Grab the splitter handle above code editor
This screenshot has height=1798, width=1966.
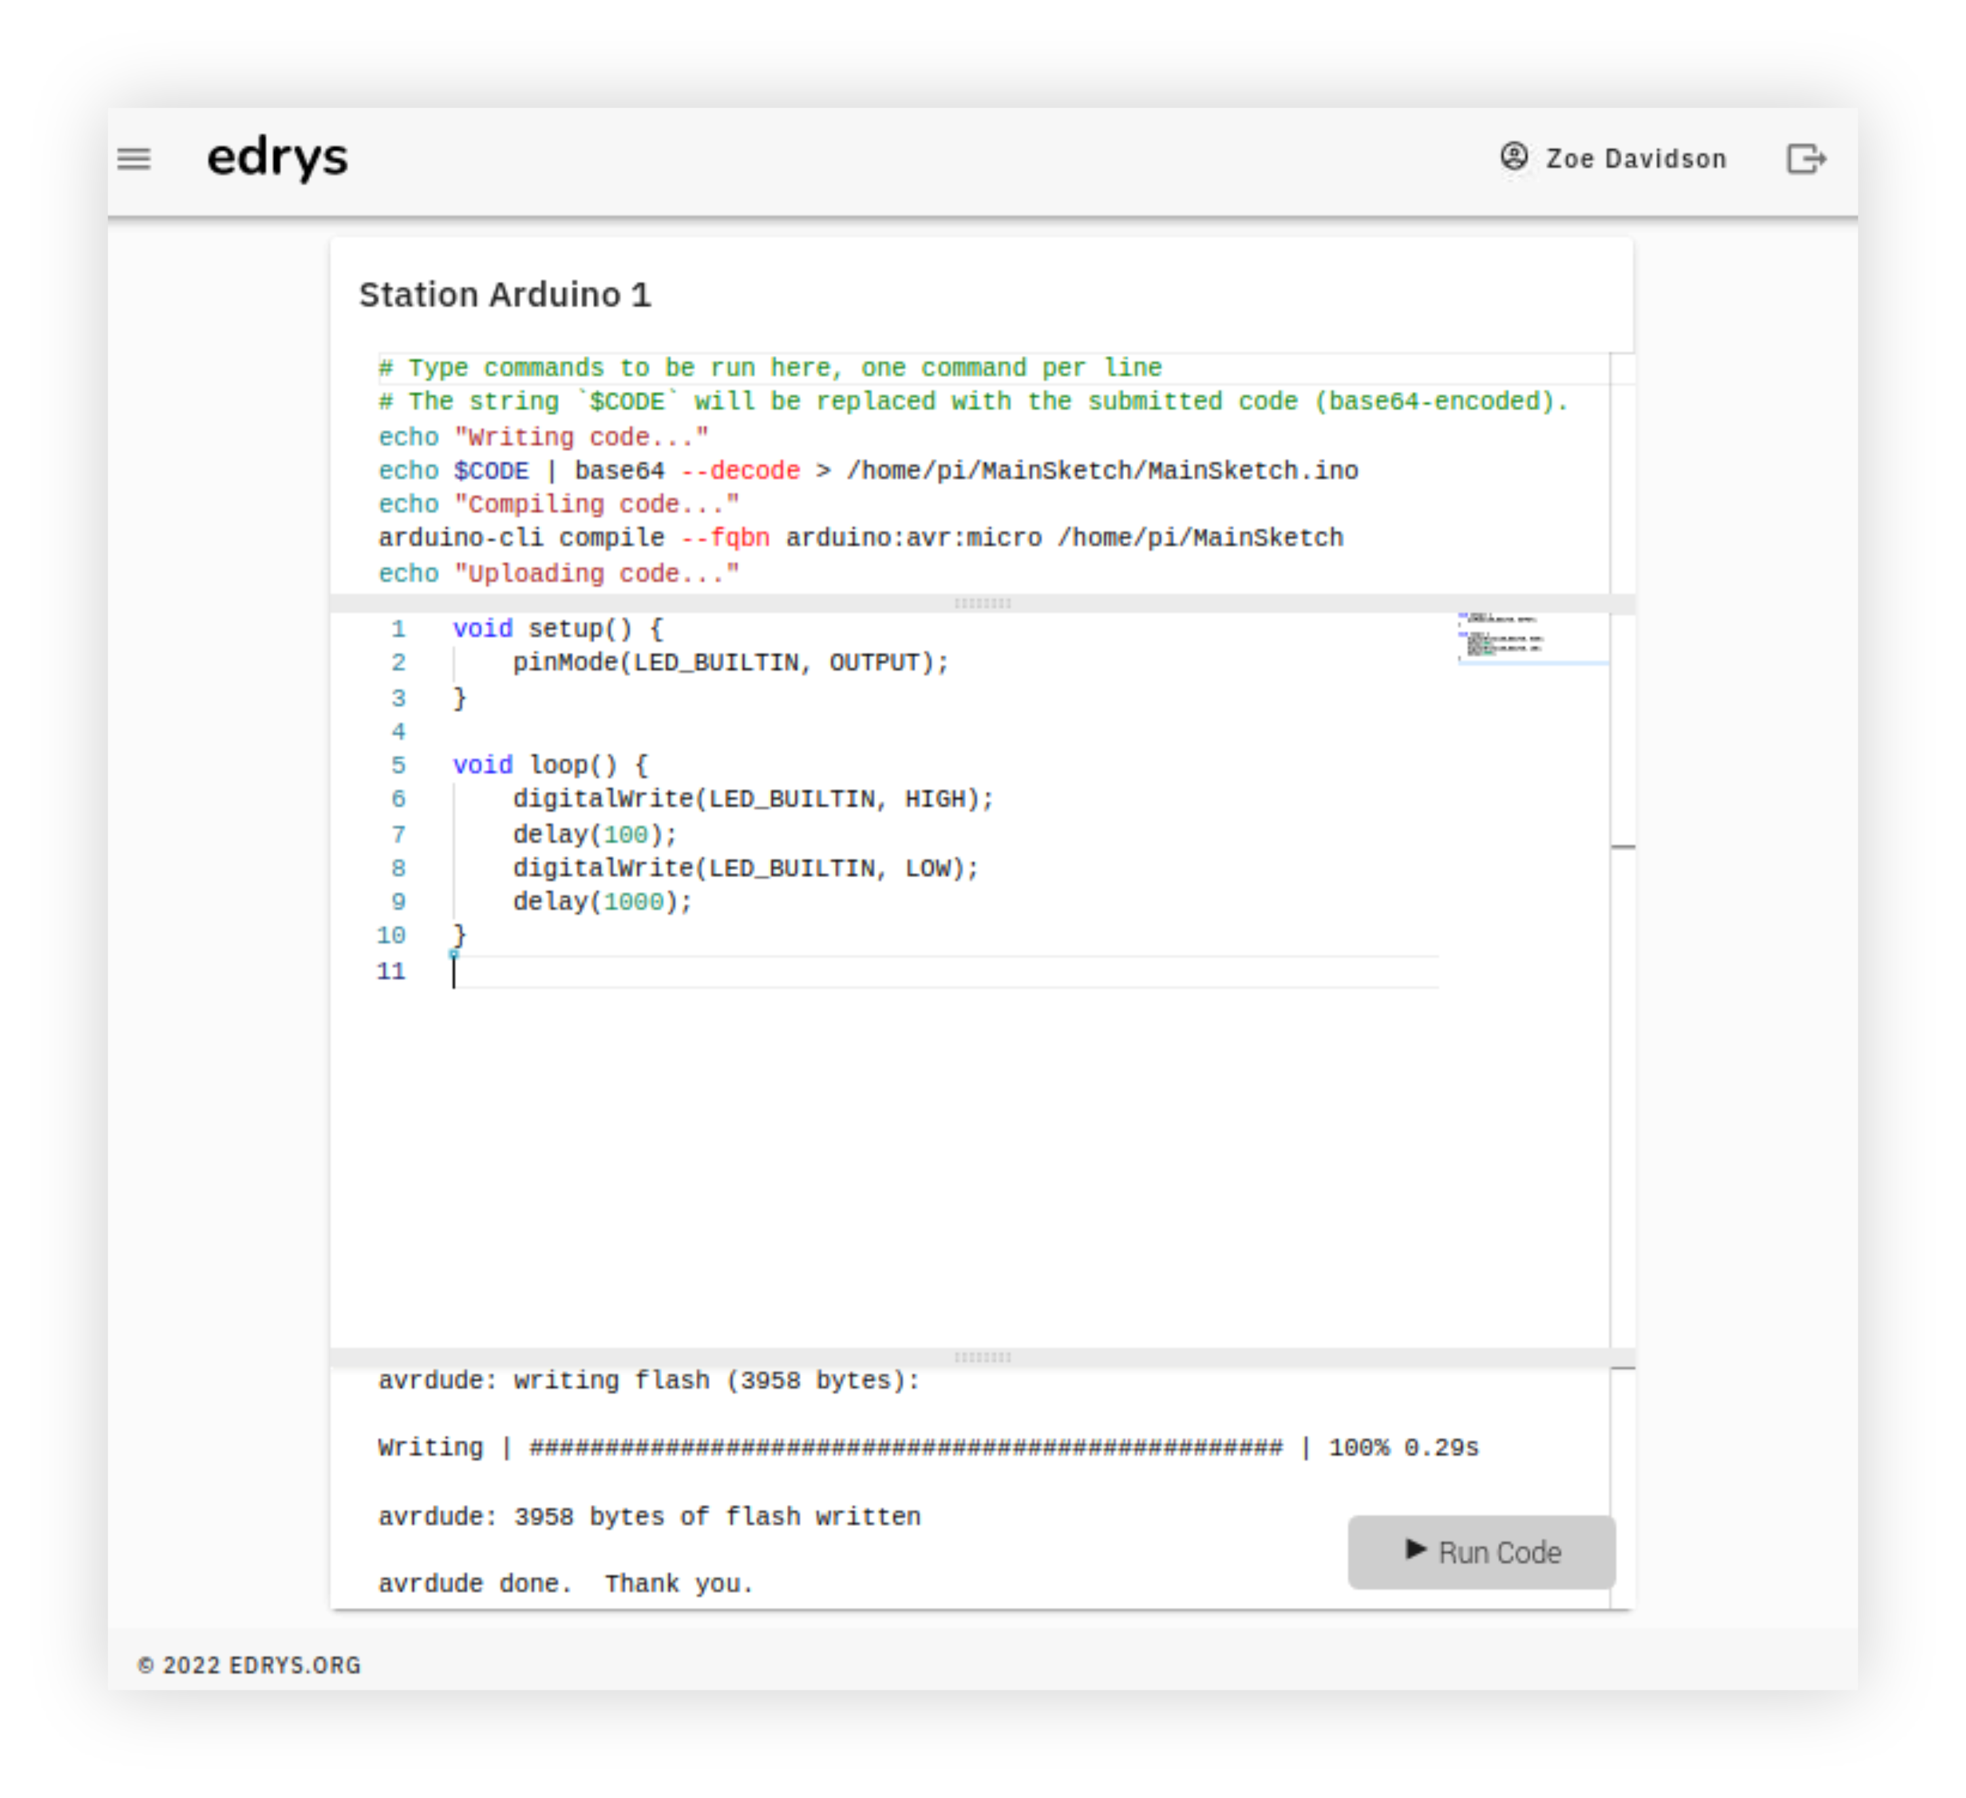[x=982, y=603]
